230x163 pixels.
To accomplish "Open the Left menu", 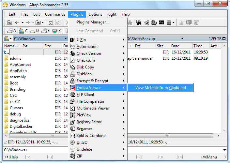I will coord(12,14).
